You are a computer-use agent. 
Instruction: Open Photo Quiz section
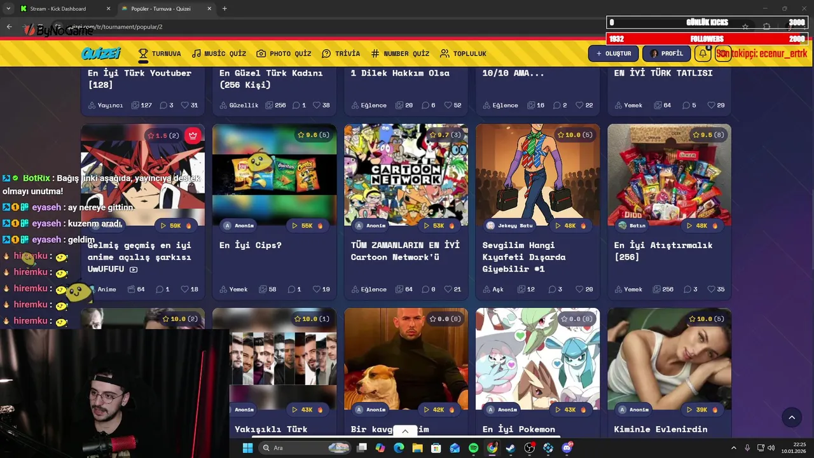click(x=284, y=53)
